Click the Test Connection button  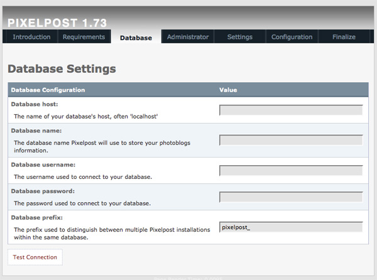point(35,257)
